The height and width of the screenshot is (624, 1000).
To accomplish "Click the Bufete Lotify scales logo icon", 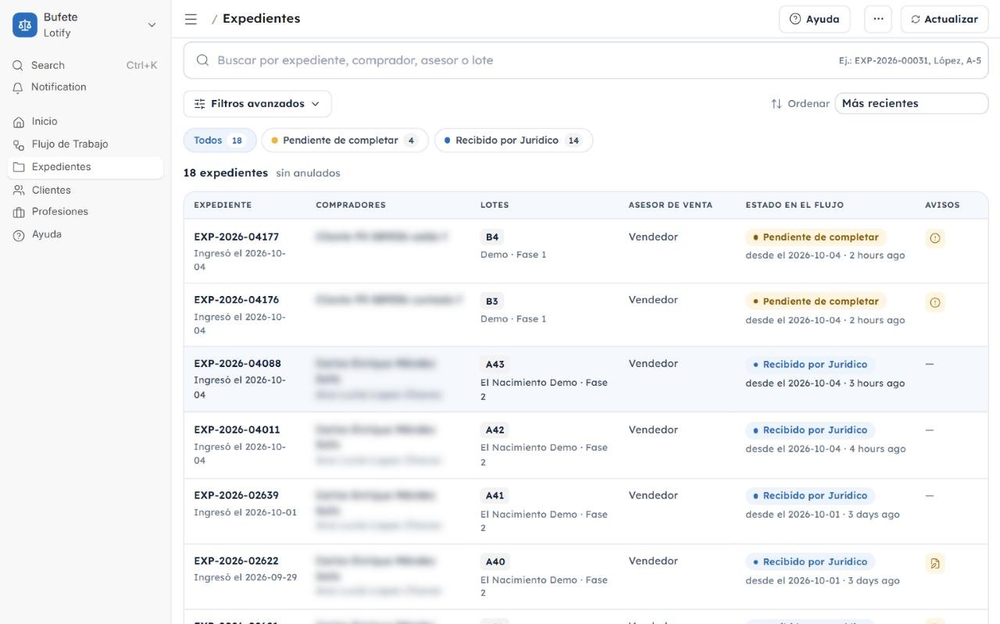I will coord(25,25).
